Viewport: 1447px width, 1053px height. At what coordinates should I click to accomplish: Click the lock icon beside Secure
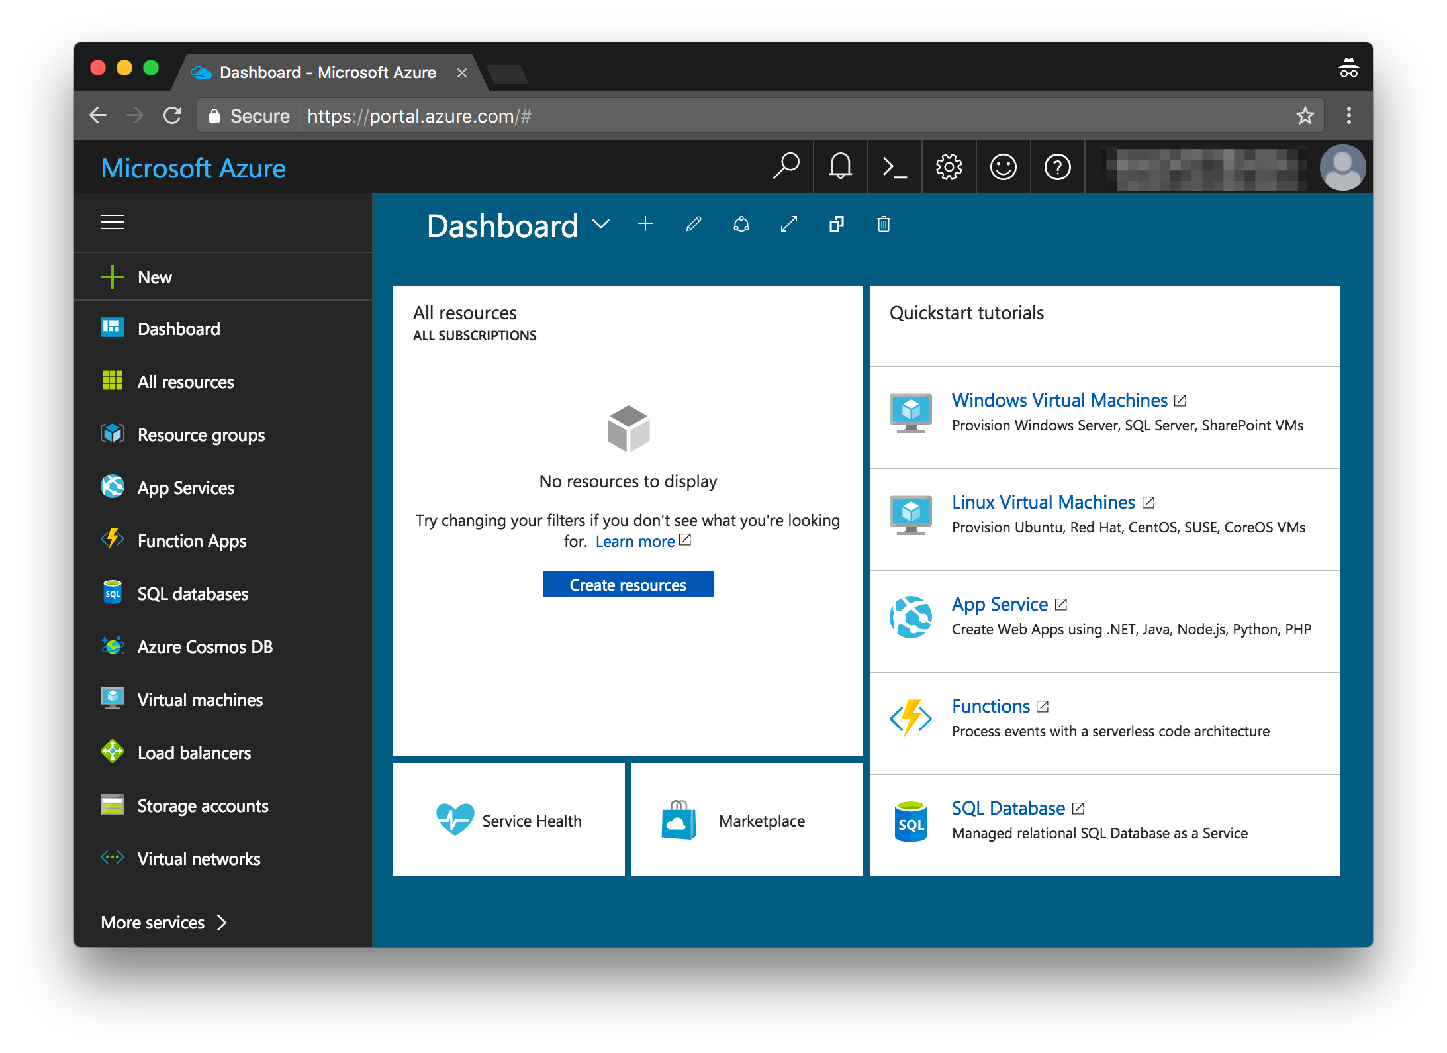pyautogui.click(x=214, y=116)
